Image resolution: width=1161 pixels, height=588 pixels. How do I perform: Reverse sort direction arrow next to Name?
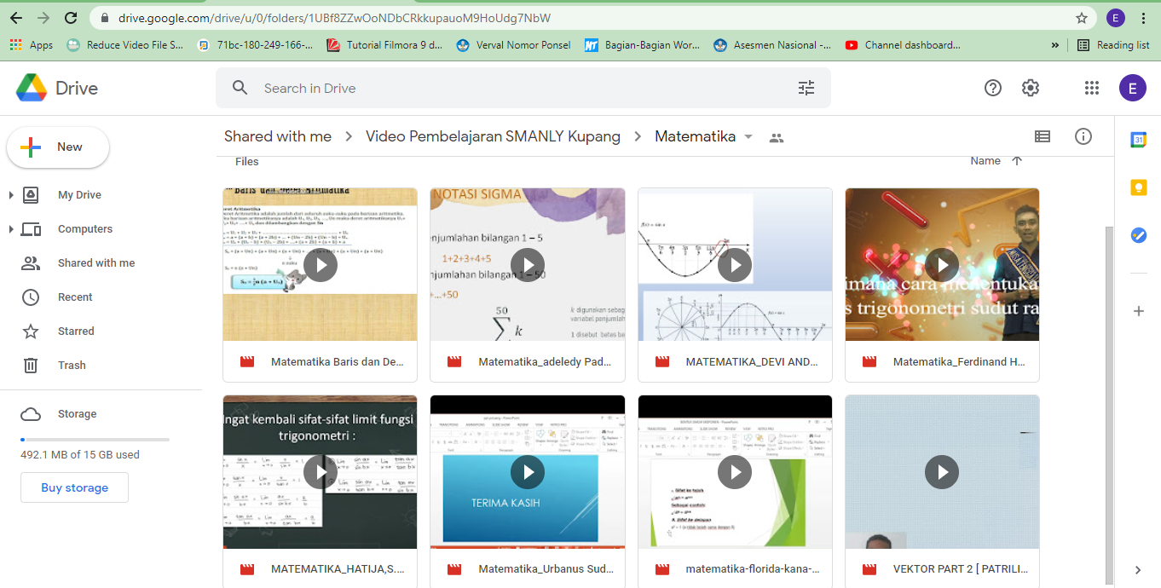click(x=1016, y=161)
